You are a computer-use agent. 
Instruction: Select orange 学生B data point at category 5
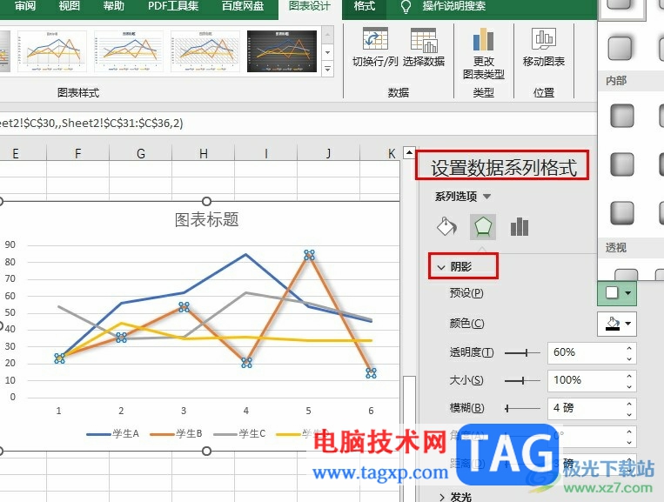point(309,254)
